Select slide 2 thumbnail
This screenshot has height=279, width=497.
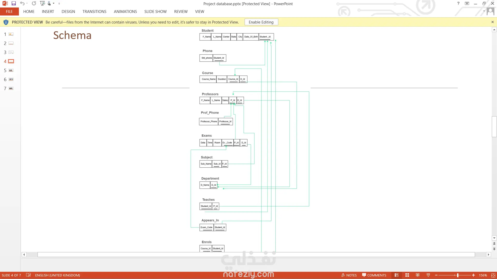coord(11,43)
